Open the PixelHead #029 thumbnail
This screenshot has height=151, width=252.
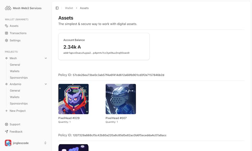click(x=74, y=99)
